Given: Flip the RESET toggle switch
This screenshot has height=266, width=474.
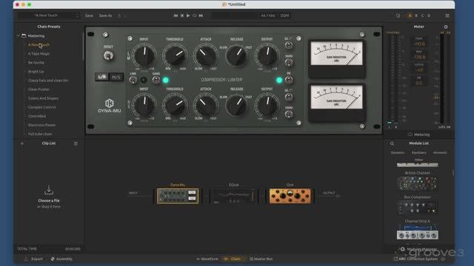Looking at the screenshot, I should click(x=108, y=56).
